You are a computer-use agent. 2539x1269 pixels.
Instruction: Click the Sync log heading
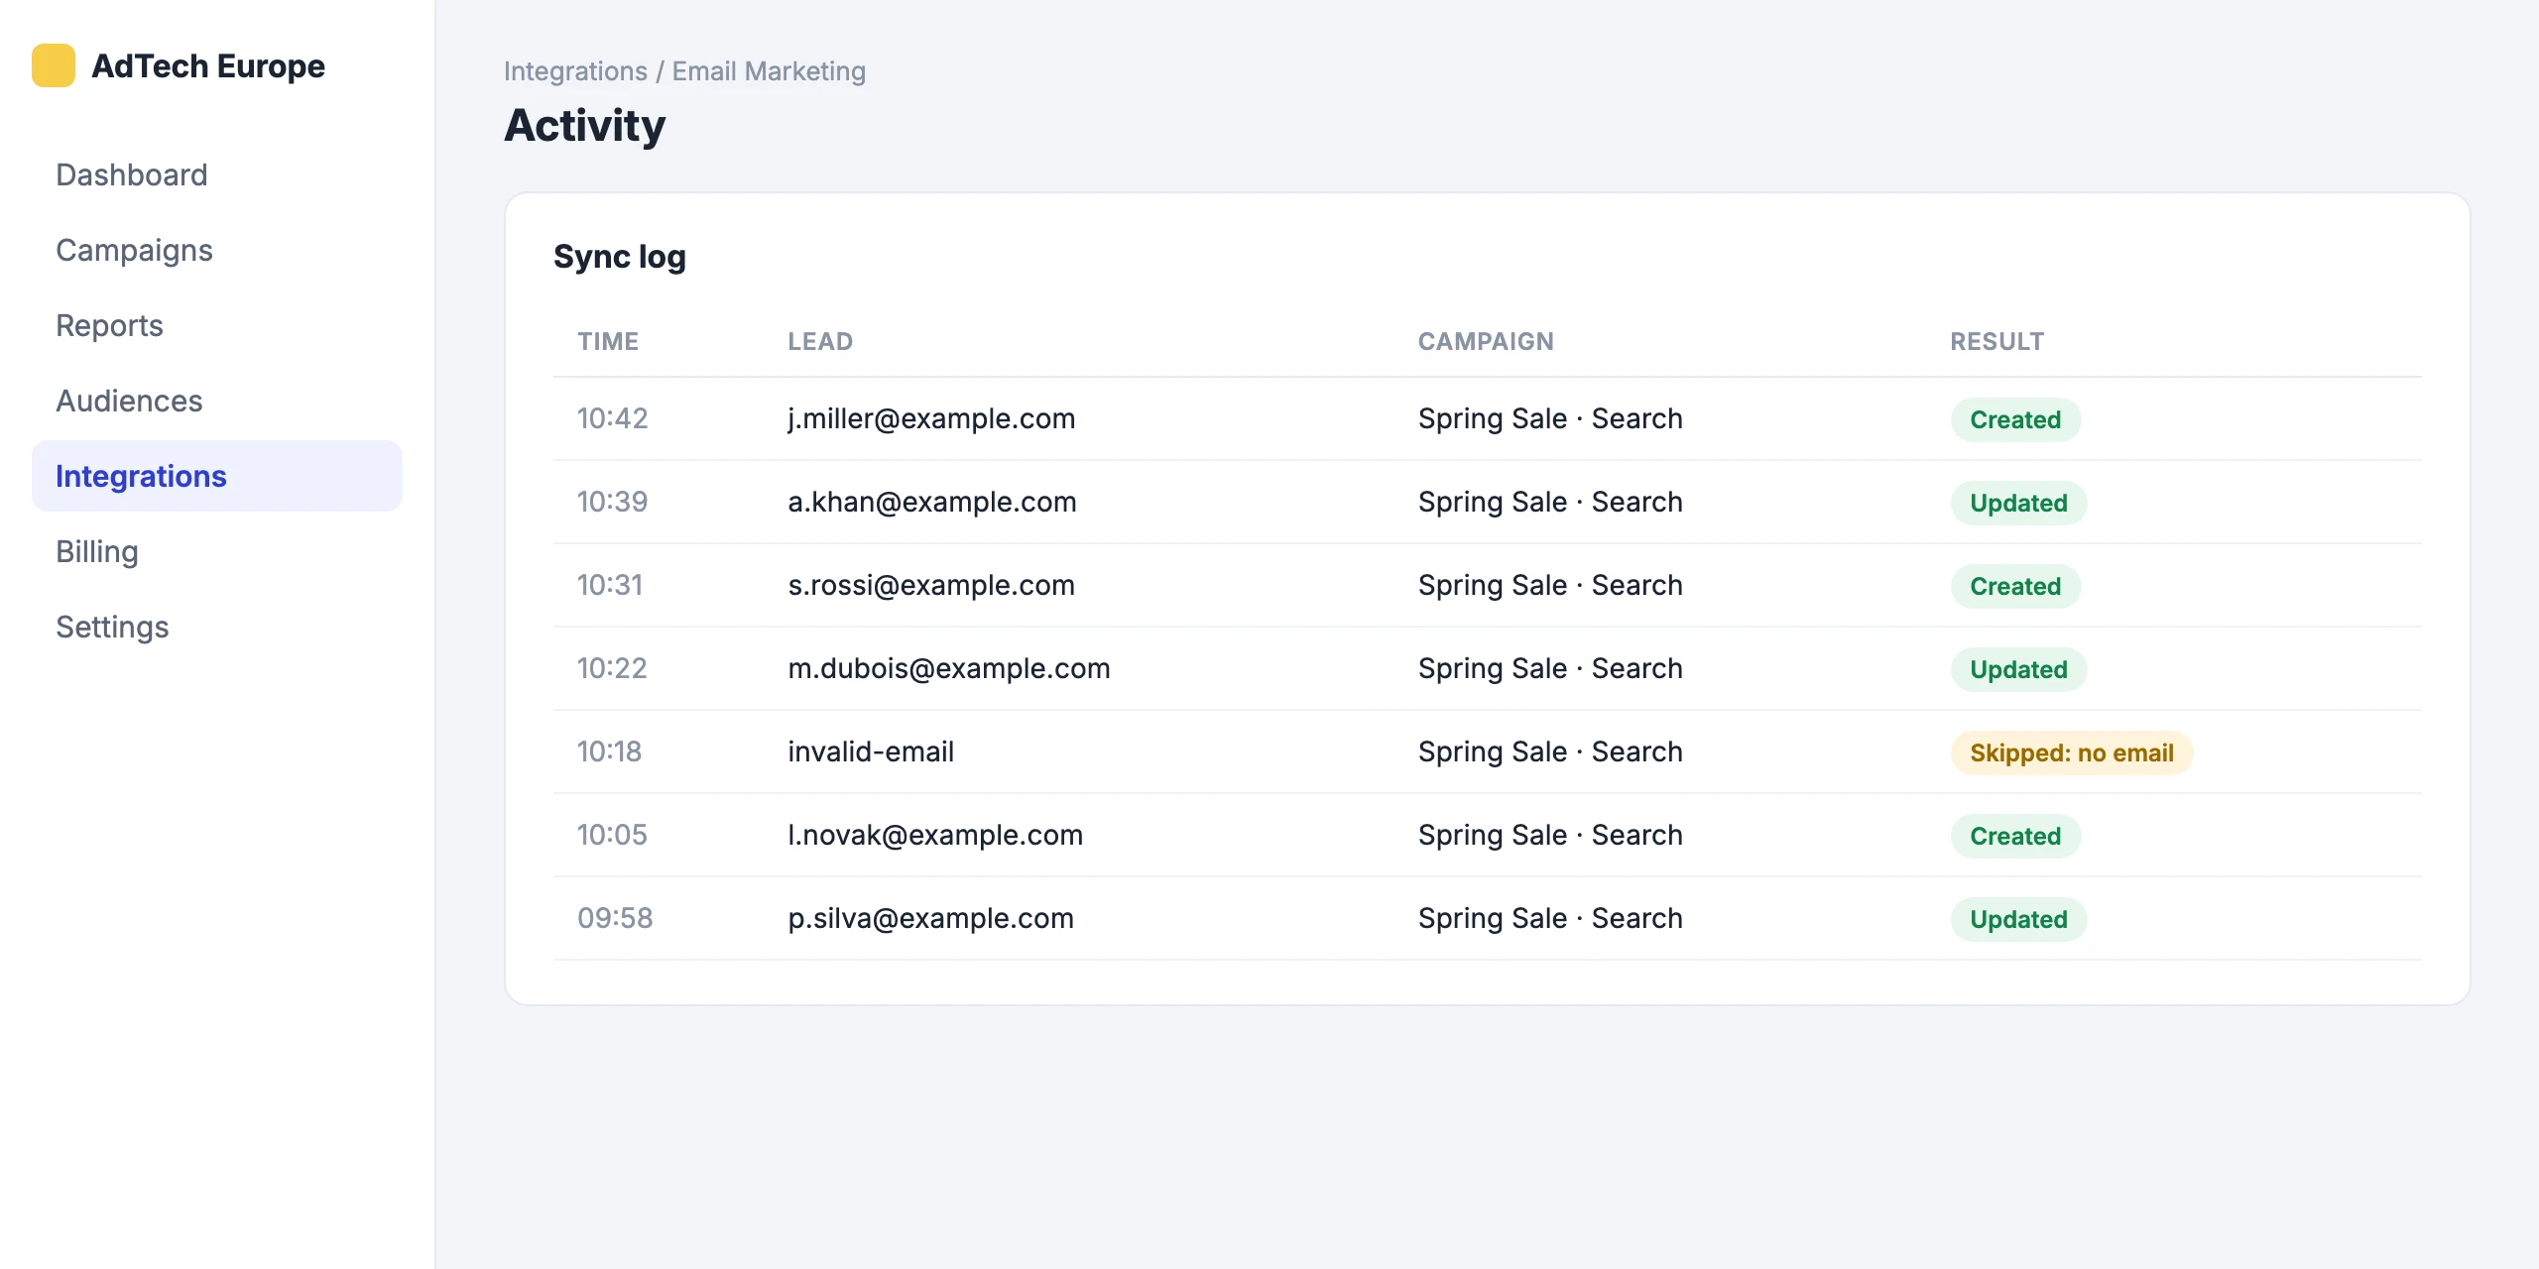point(620,257)
